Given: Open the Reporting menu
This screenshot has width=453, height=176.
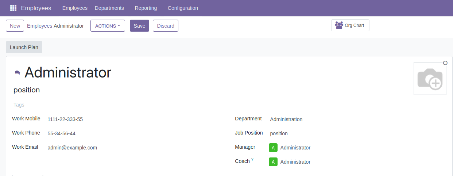Looking at the screenshot, I should point(146,8).
